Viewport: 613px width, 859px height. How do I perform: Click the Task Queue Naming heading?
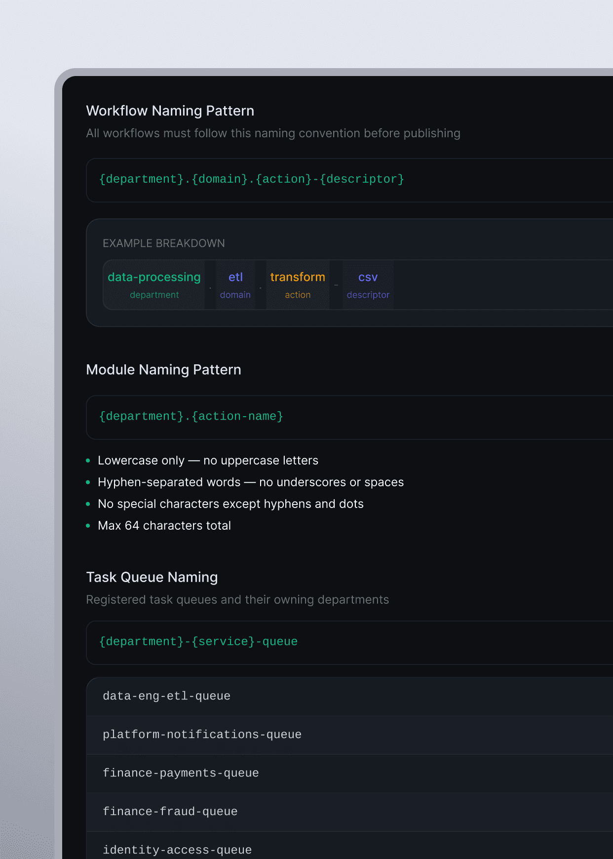click(152, 577)
